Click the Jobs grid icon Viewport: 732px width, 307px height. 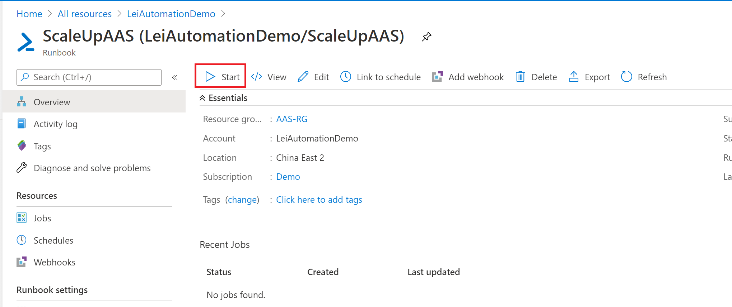pos(22,217)
